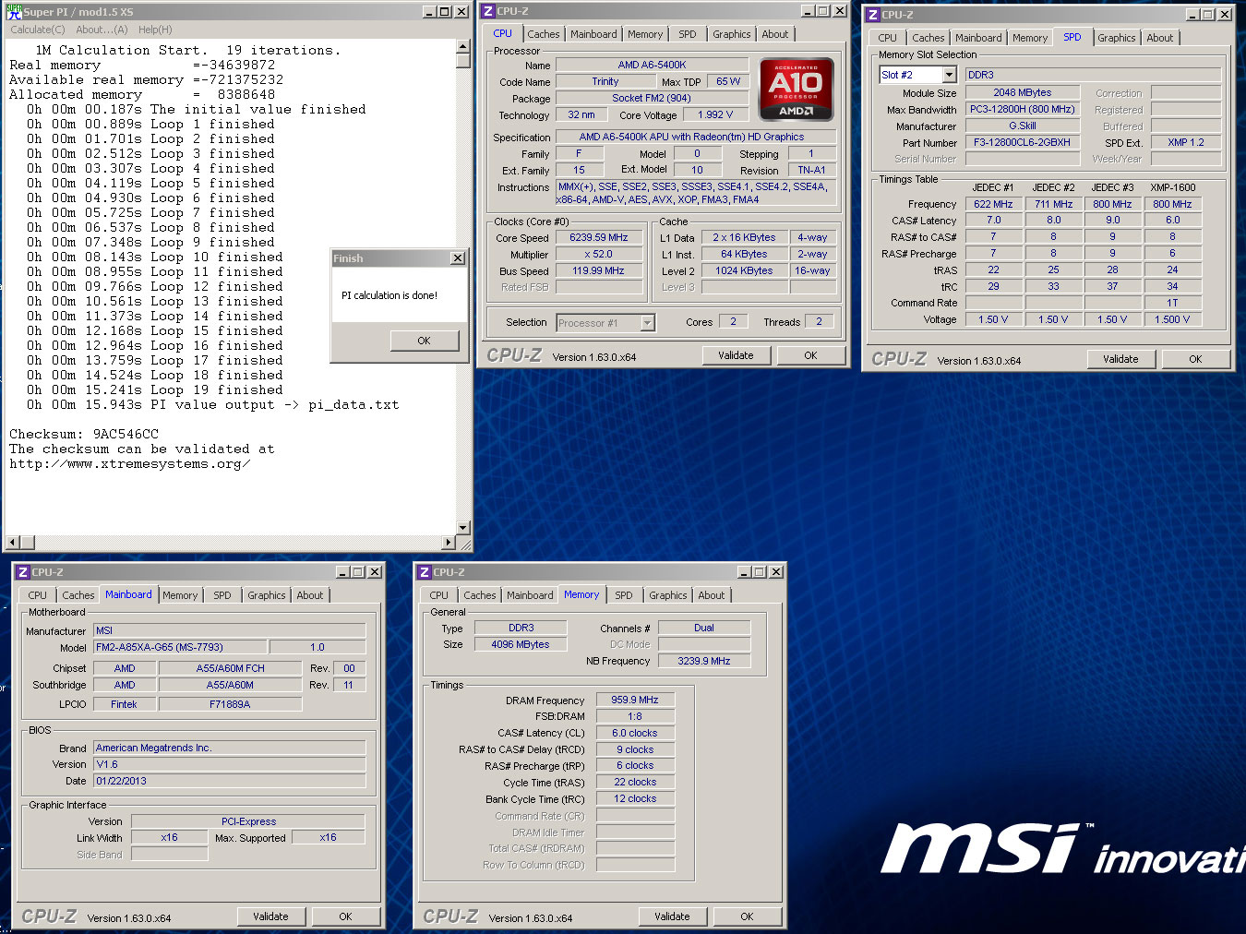Switch to Memory tab in CPU window
The width and height of the screenshot is (1246, 934).
click(645, 34)
